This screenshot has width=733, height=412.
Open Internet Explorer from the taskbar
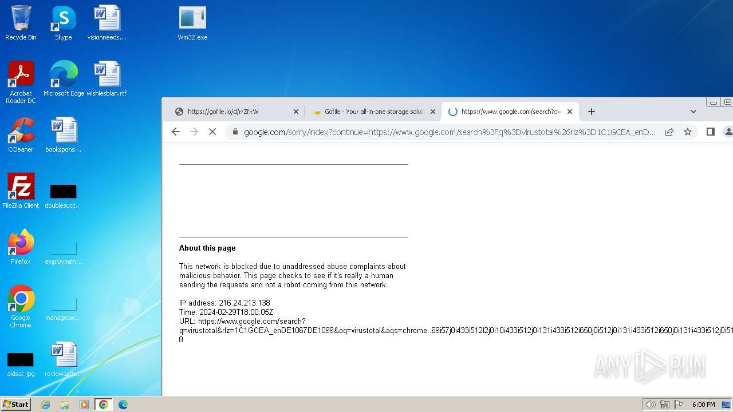click(x=45, y=405)
